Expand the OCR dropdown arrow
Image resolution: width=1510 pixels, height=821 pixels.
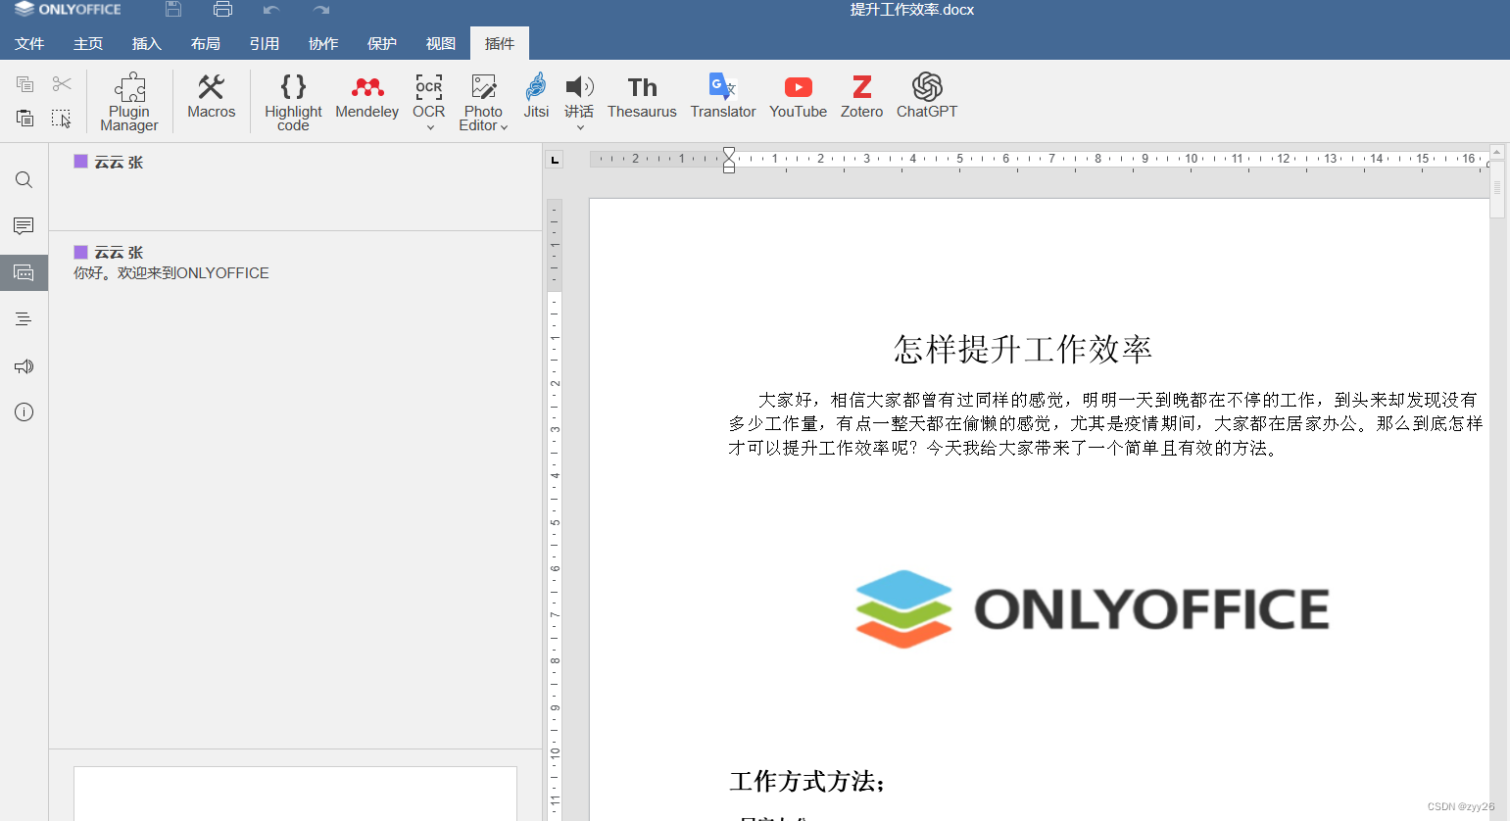point(430,127)
